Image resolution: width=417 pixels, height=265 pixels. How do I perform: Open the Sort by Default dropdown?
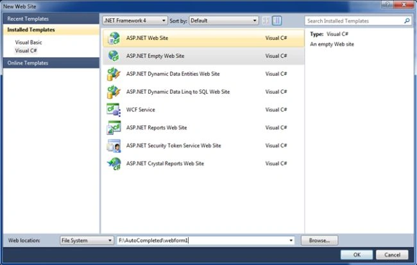pos(224,21)
